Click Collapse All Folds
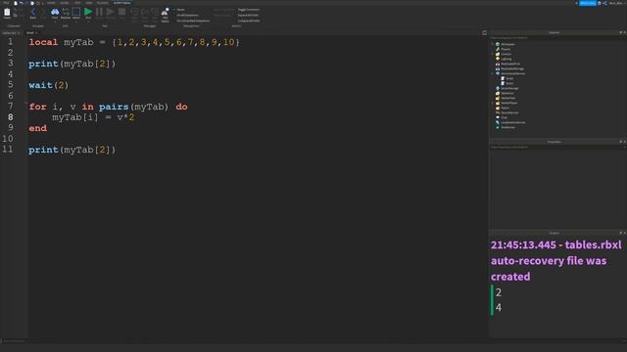Screen dimensions: 627x352 249,21
